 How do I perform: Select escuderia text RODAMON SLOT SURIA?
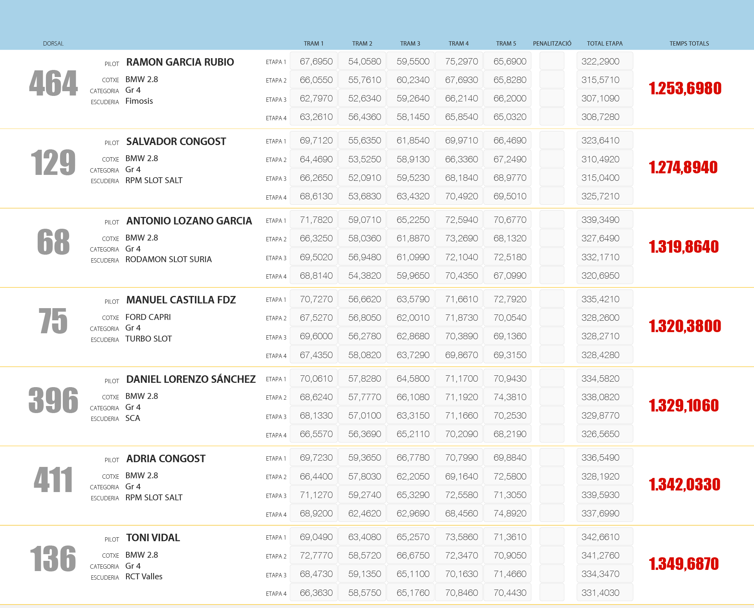click(x=168, y=259)
